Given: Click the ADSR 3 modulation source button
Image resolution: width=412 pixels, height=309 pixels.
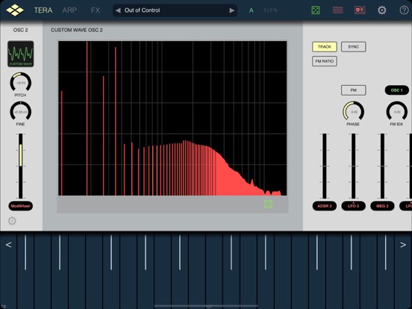Looking at the screenshot, I should pyautogui.click(x=325, y=206).
